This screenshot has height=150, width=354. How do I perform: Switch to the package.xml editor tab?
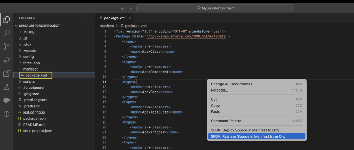click(115, 18)
